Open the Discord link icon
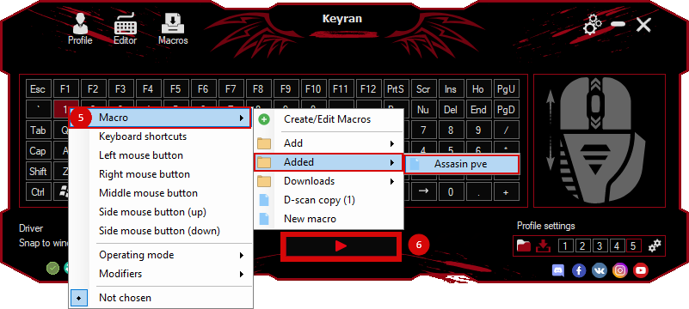 [x=558, y=270]
